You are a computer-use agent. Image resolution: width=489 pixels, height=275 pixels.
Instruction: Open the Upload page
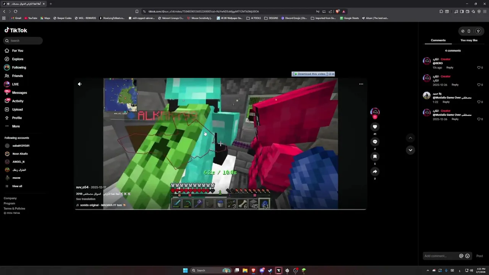17,110
